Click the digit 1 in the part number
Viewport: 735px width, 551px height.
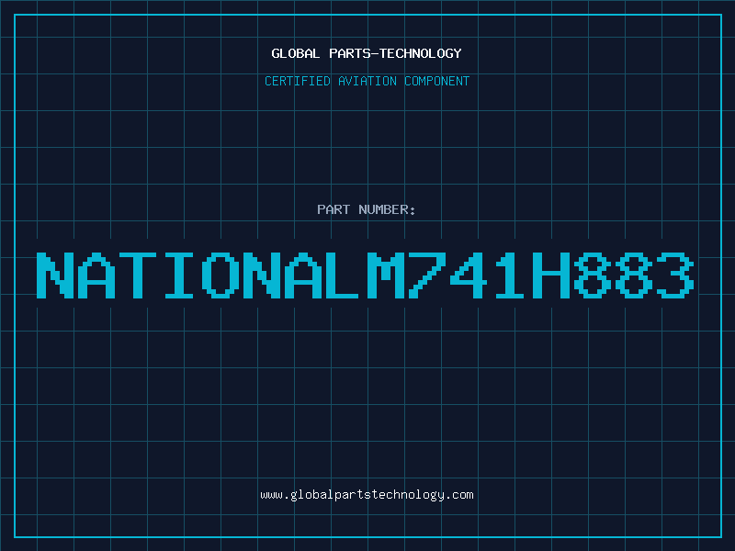[510, 275]
